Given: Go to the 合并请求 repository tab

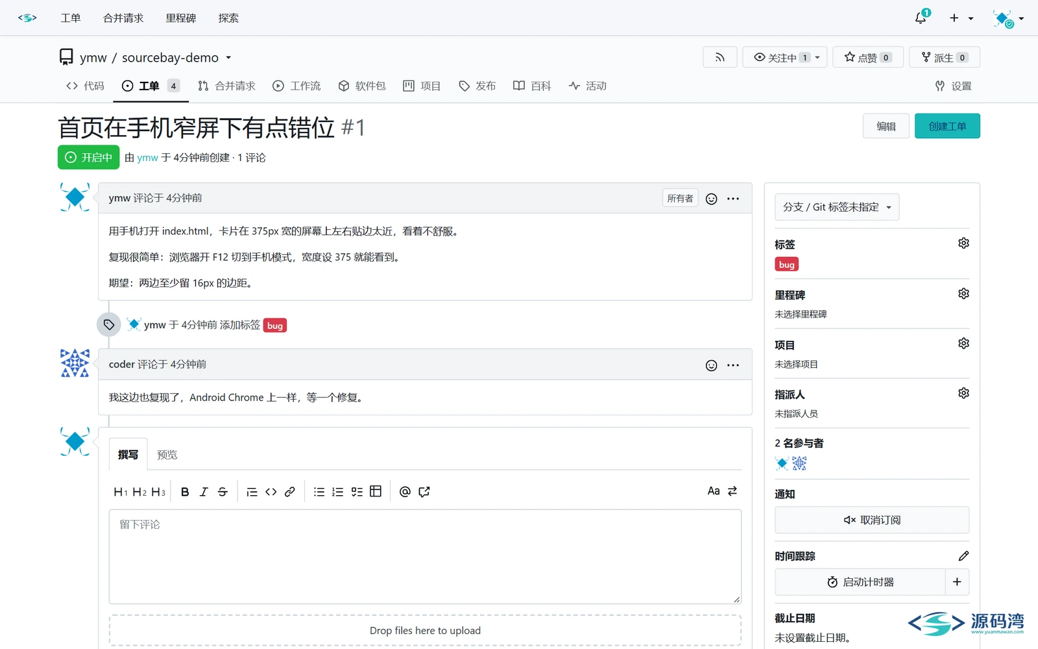Looking at the screenshot, I should click(x=227, y=86).
